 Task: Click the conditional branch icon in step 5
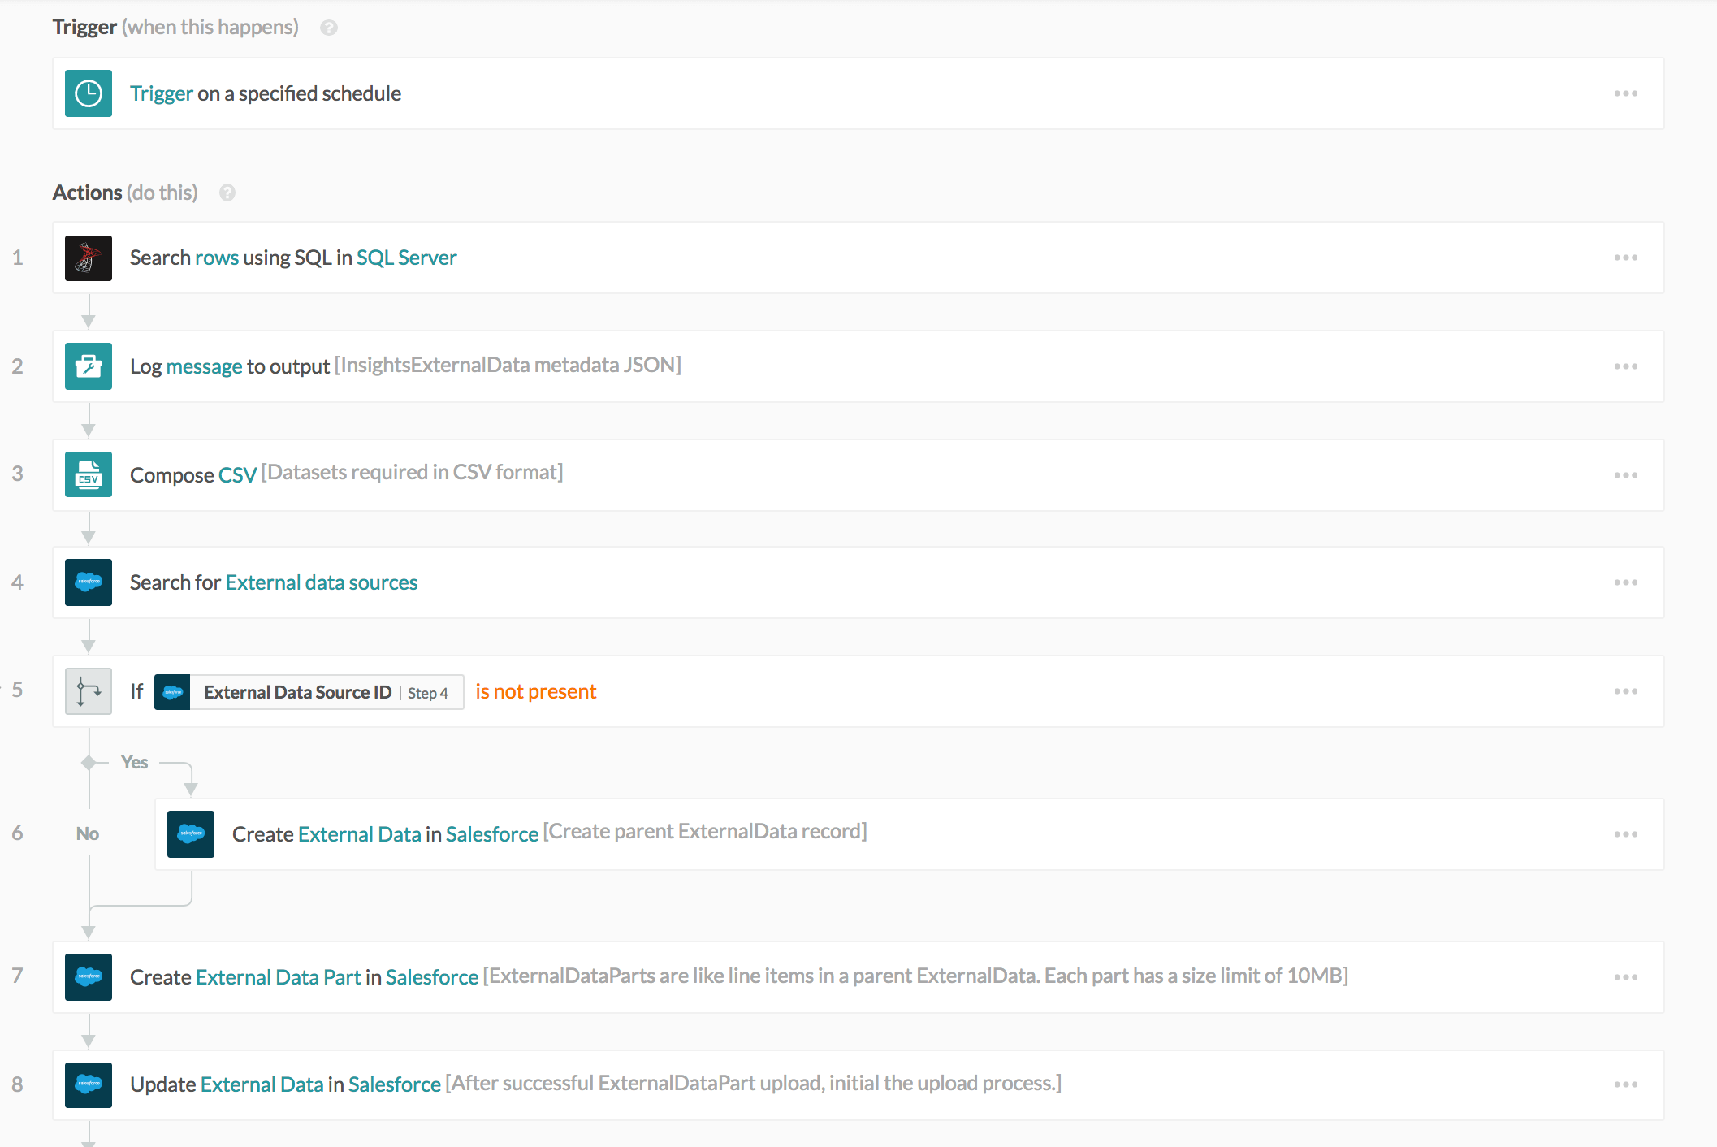click(88, 691)
